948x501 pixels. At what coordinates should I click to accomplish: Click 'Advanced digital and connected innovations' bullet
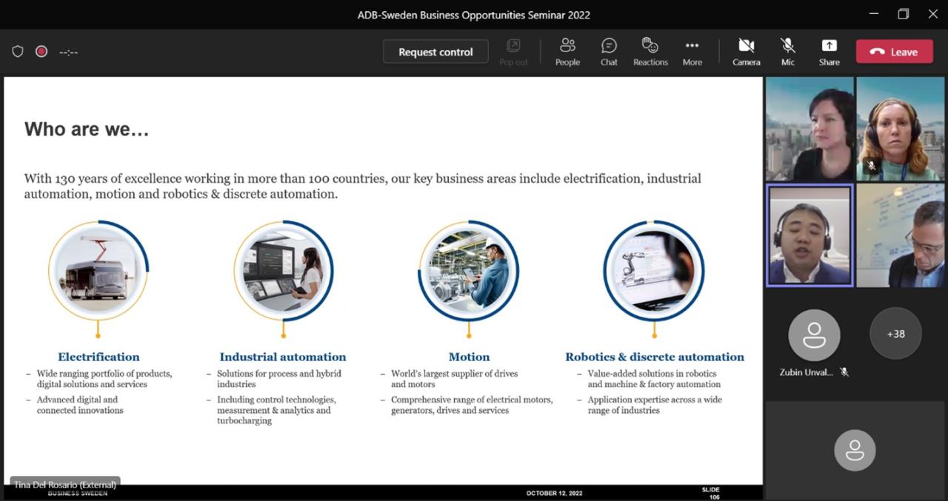coord(80,405)
